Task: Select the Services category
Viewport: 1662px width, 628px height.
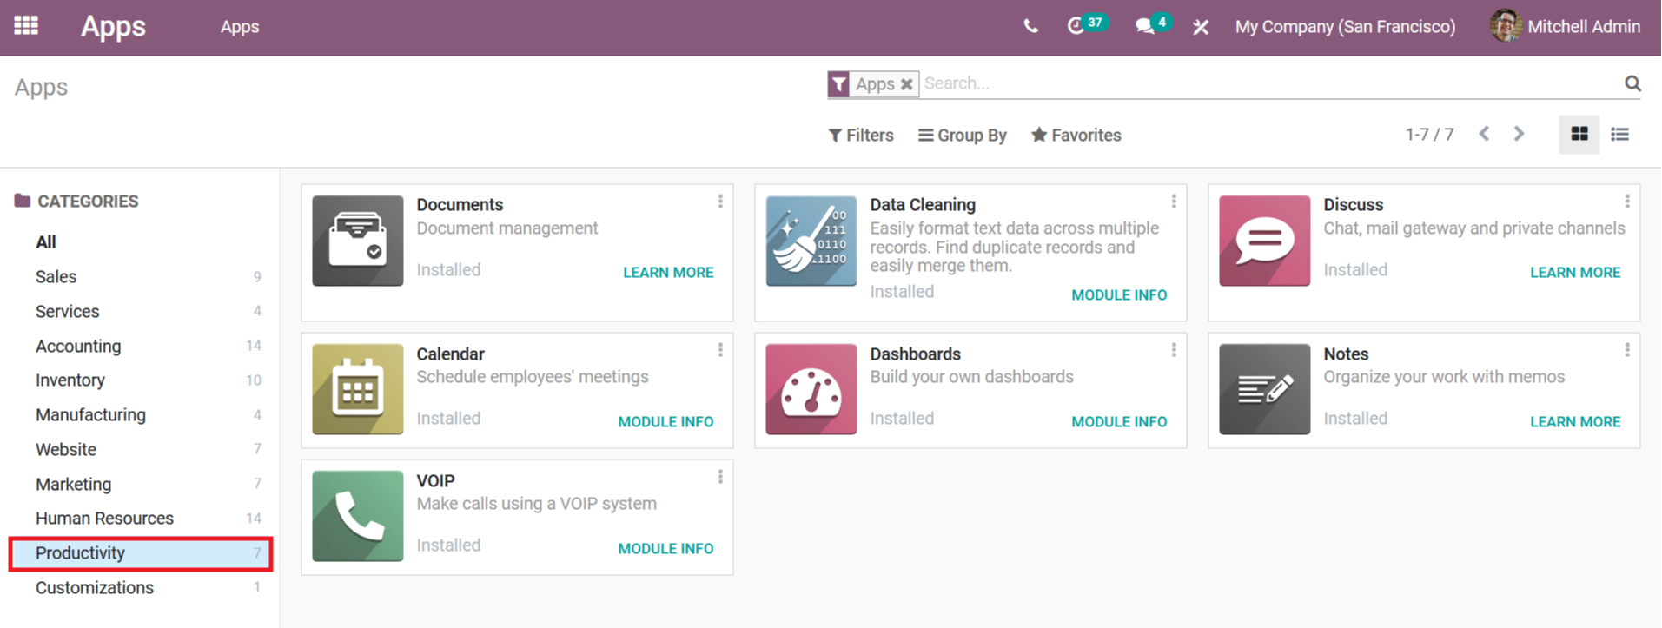Action: tap(68, 311)
